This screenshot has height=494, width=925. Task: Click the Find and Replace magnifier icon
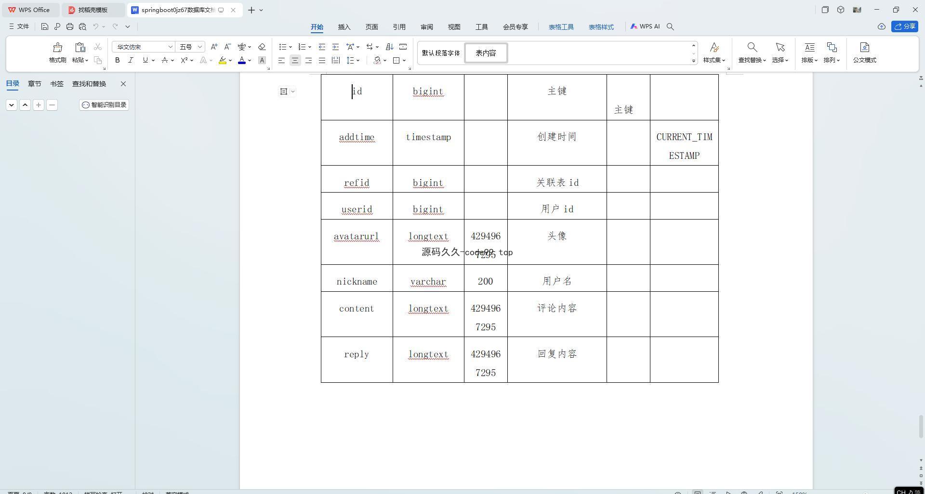(x=752, y=47)
